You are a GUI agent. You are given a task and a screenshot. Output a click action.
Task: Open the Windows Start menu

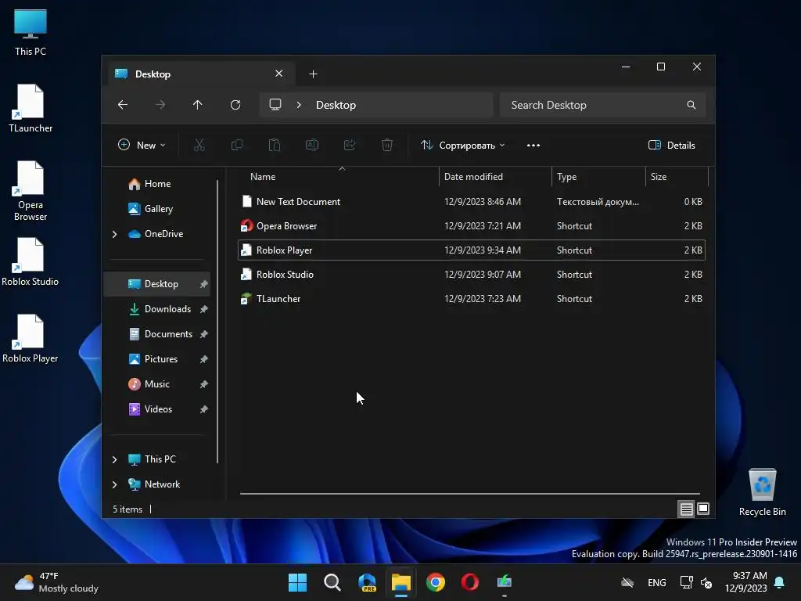click(298, 582)
